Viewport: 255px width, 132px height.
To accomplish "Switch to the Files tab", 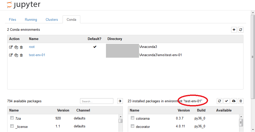I will [13, 19].
